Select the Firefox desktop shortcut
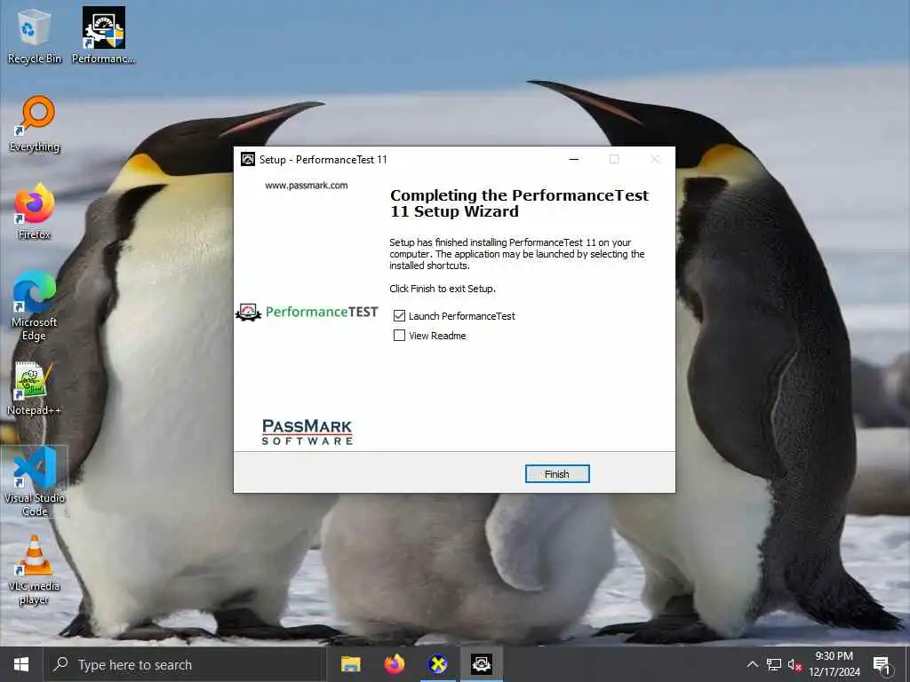The height and width of the screenshot is (682, 910). tap(35, 211)
